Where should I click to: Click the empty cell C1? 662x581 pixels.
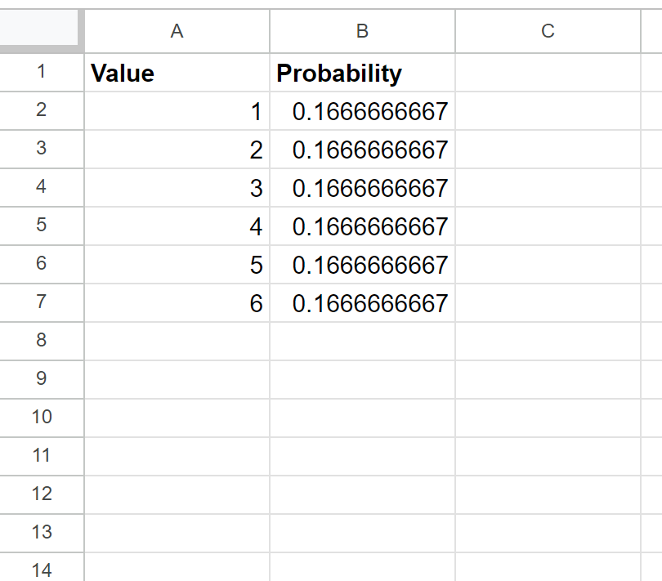pos(548,73)
